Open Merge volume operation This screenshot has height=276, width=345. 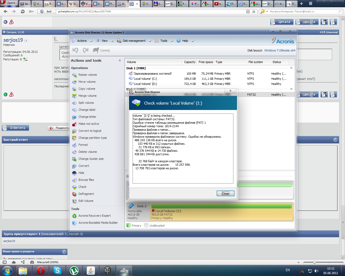pos(84,96)
